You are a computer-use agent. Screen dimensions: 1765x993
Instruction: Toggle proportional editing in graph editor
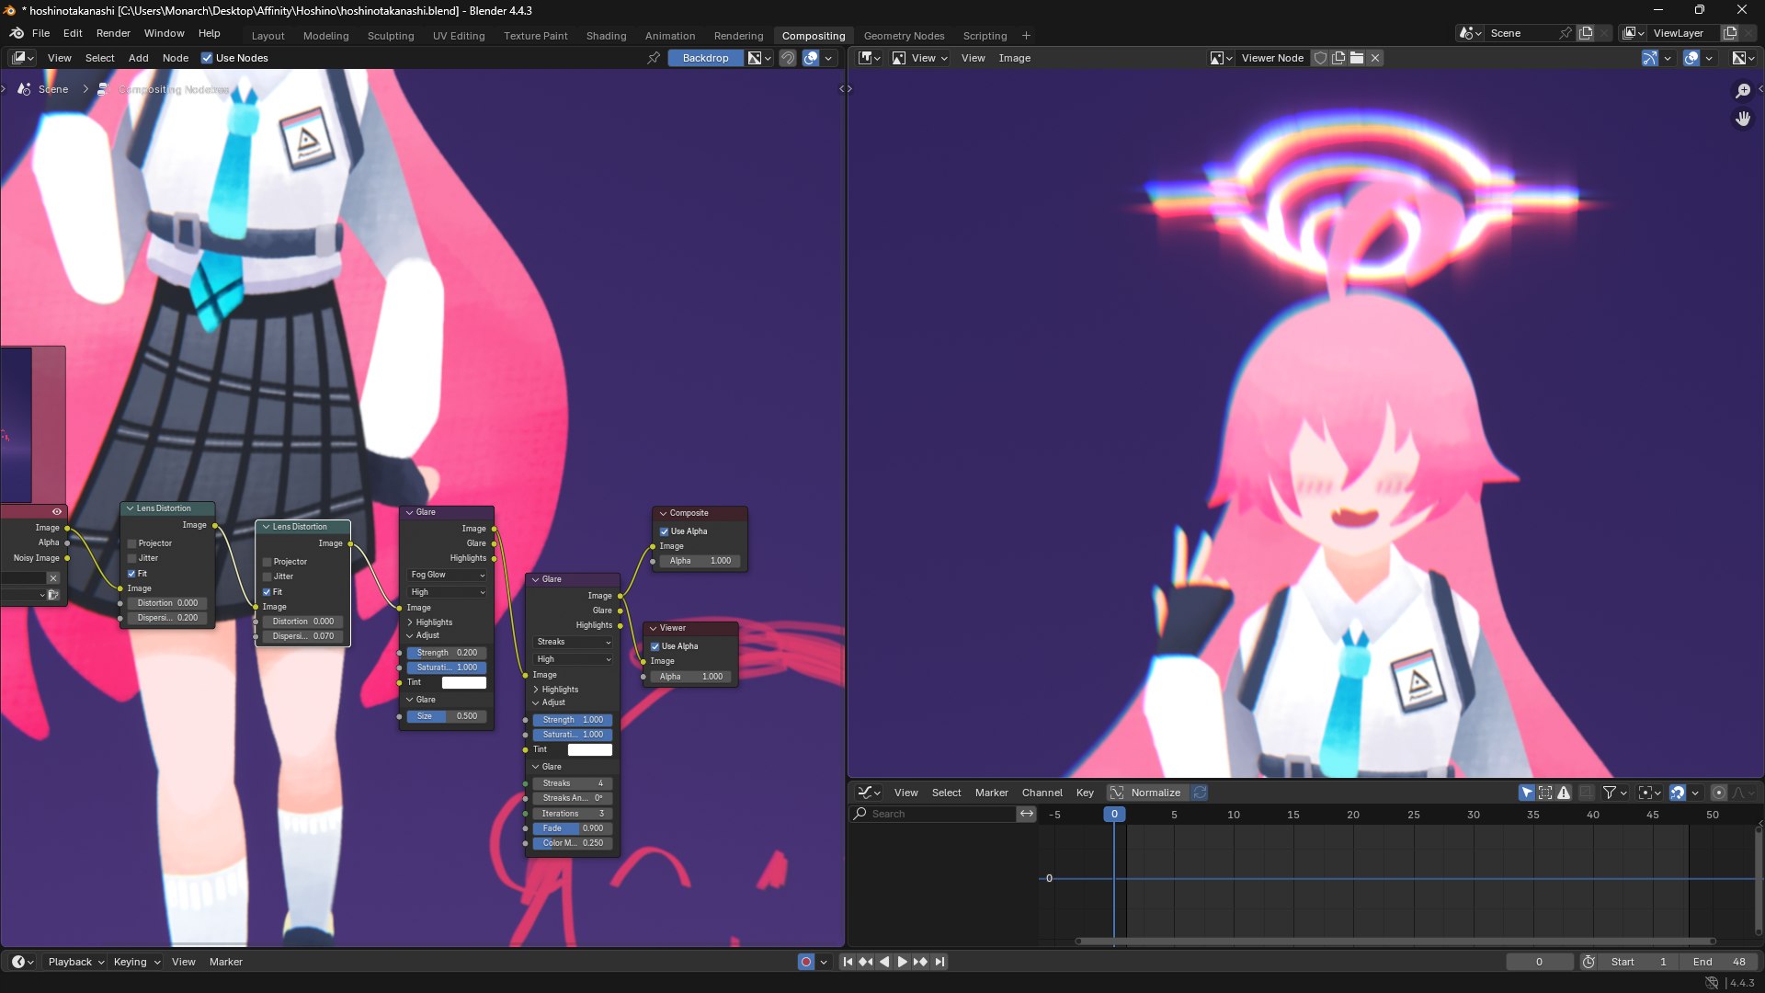[x=1718, y=793]
